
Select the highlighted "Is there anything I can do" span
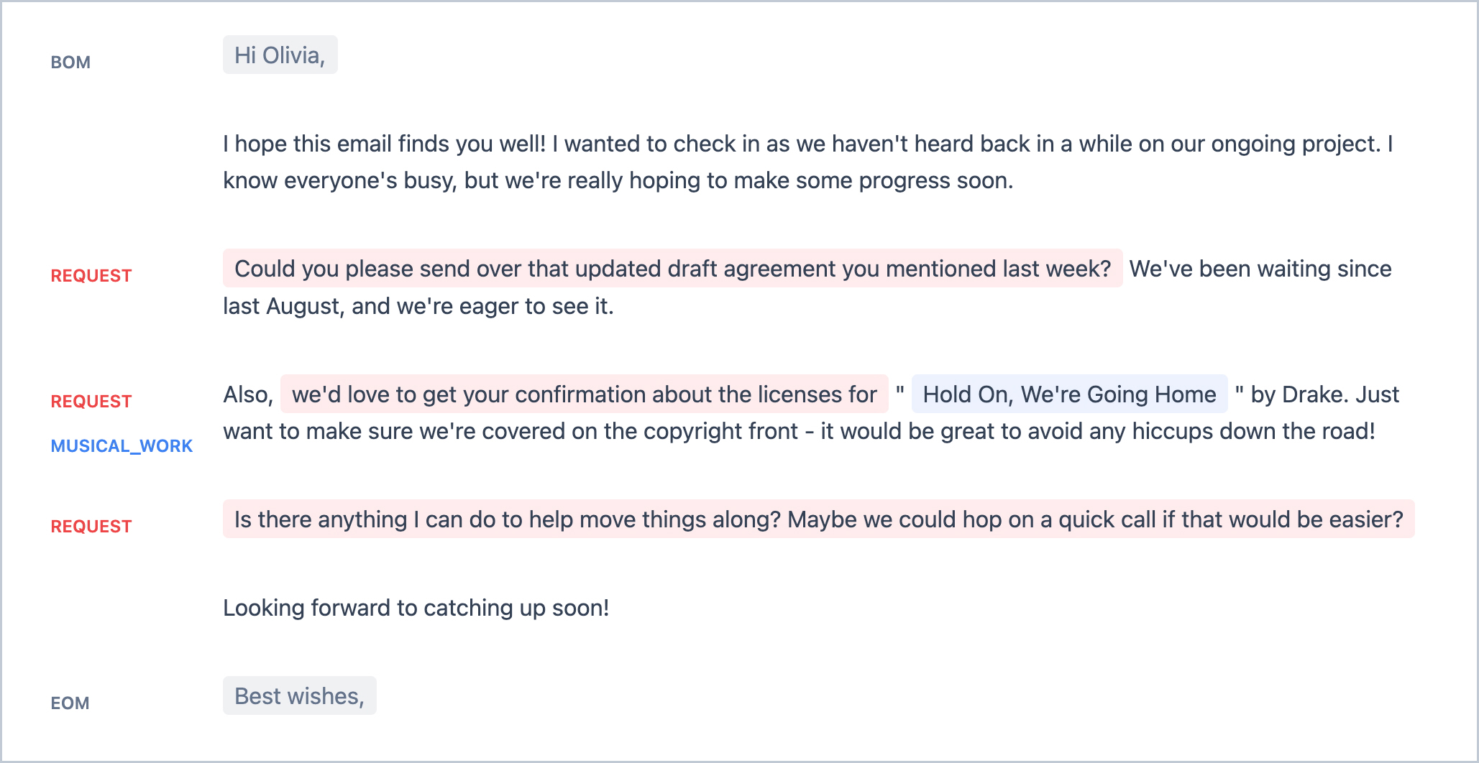click(x=818, y=519)
